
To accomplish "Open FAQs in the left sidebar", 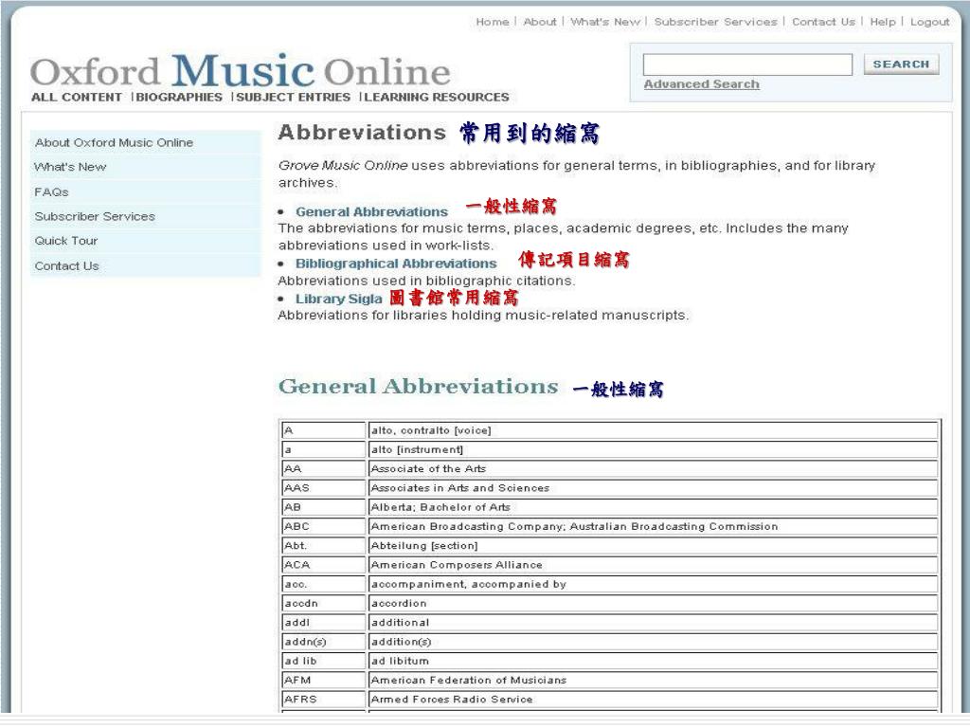I will 145,191.
